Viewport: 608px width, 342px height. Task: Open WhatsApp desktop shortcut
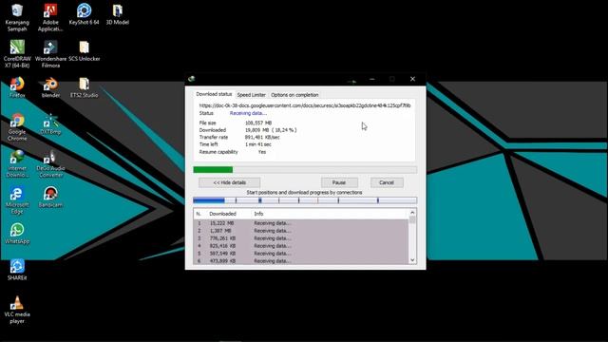point(17,234)
